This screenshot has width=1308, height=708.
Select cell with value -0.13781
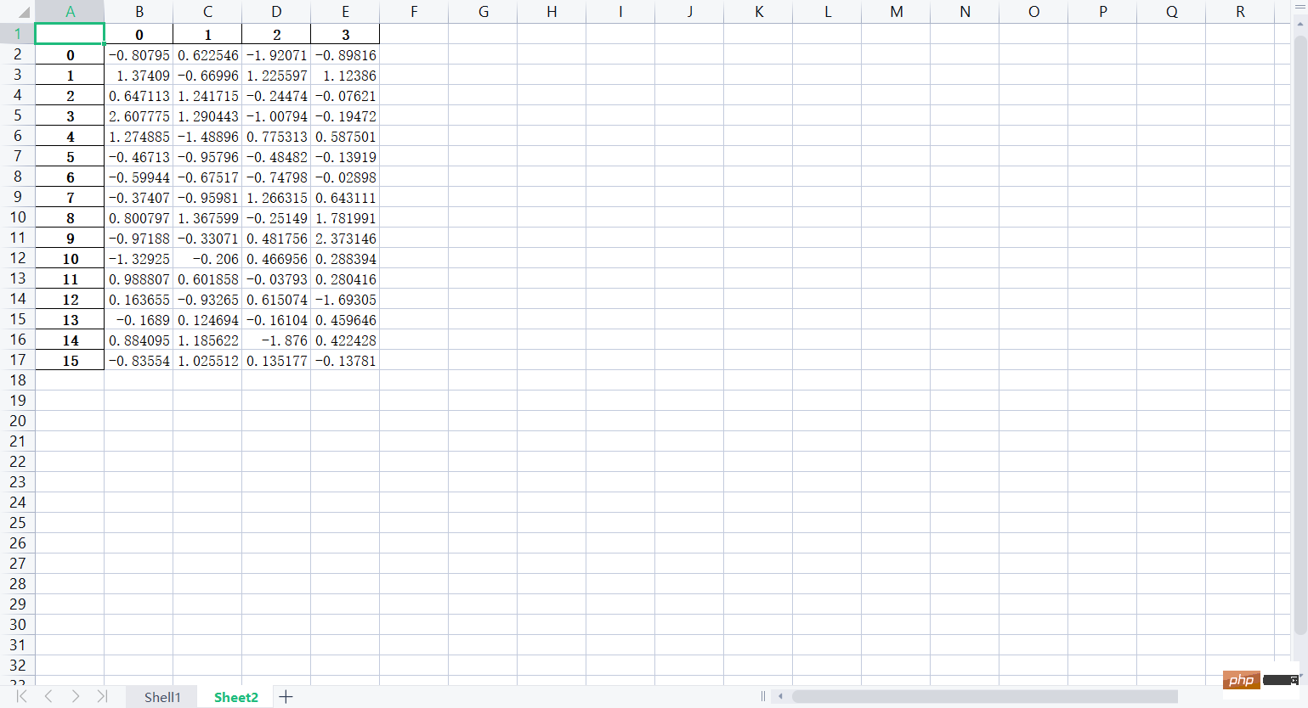pos(346,361)
